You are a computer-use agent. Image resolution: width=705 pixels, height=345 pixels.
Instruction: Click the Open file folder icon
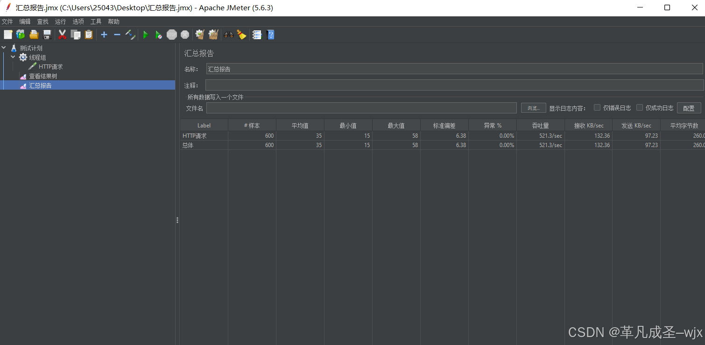click(x=34, y=35)
